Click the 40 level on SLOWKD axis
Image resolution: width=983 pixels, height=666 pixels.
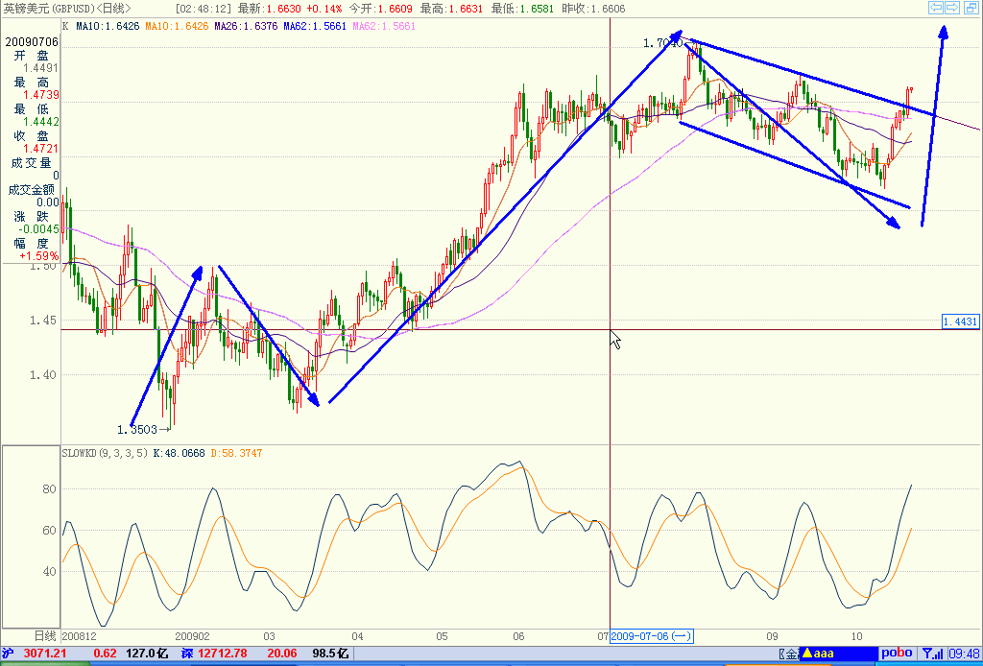coord(50,571)
